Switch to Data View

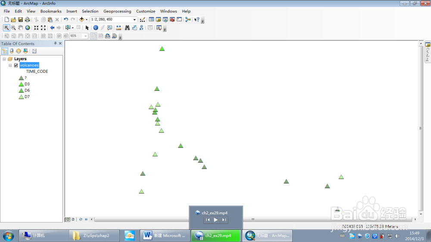coord(68,219)
